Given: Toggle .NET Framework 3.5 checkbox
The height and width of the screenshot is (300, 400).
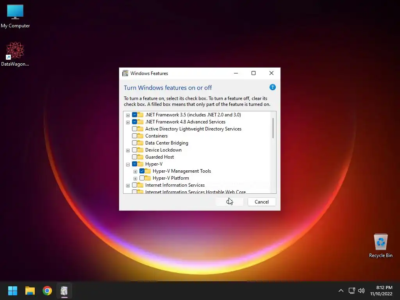Looking at the screenshot, I should click(x=134, y=115).
